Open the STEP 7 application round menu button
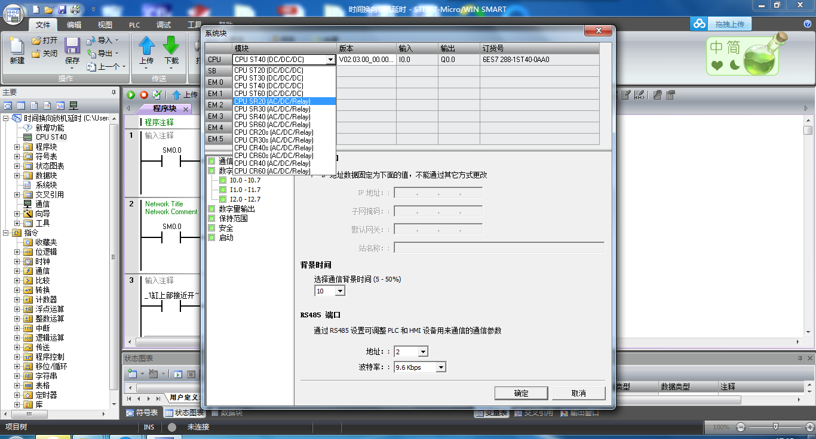 coord(14,13)
